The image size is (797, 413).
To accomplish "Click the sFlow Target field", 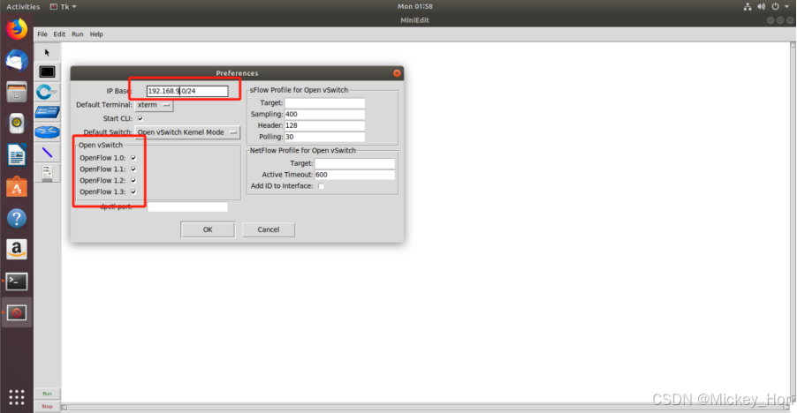I will click(325, 103).
